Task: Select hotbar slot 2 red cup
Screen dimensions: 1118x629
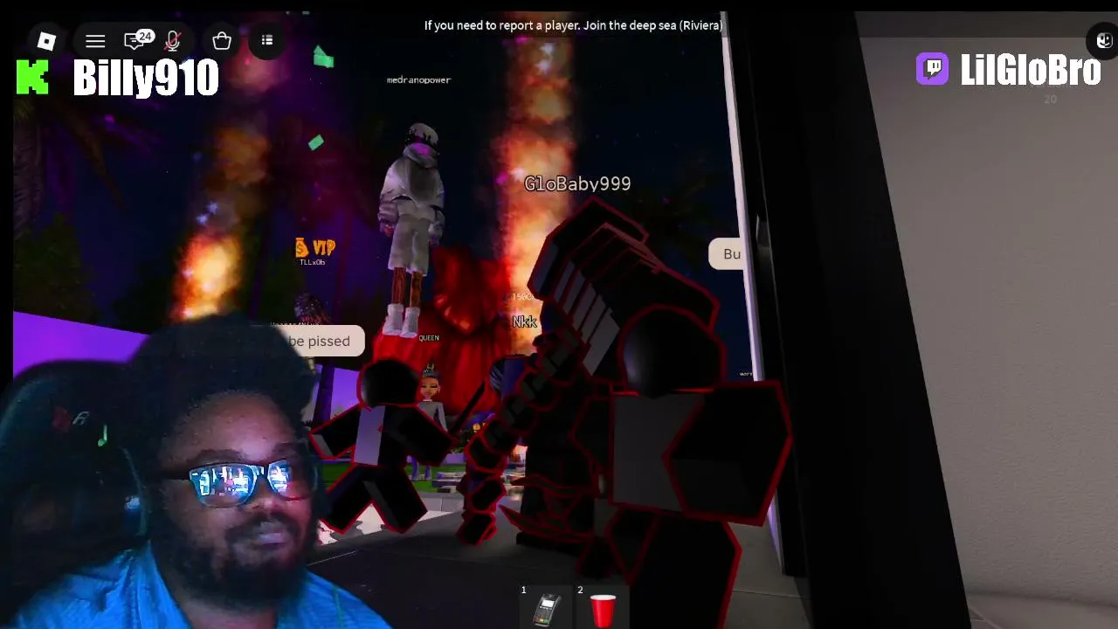Action: [x=603, y=609]
